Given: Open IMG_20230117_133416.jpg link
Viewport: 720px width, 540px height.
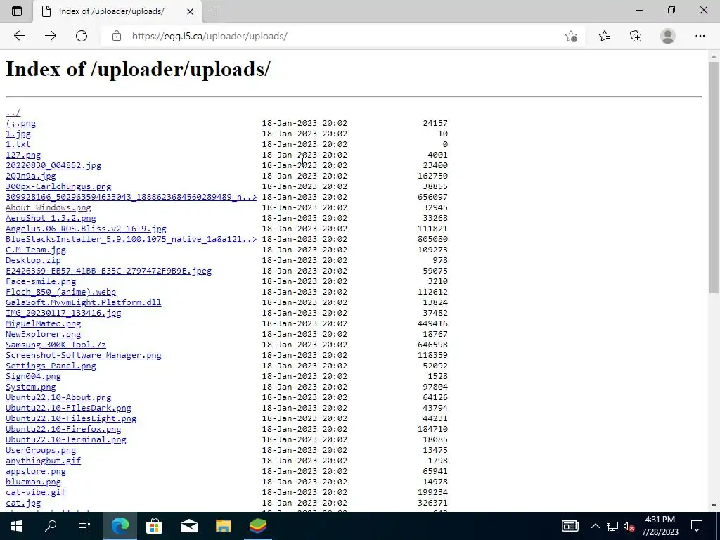Looking at the screenshot, I should coord(63,313).
